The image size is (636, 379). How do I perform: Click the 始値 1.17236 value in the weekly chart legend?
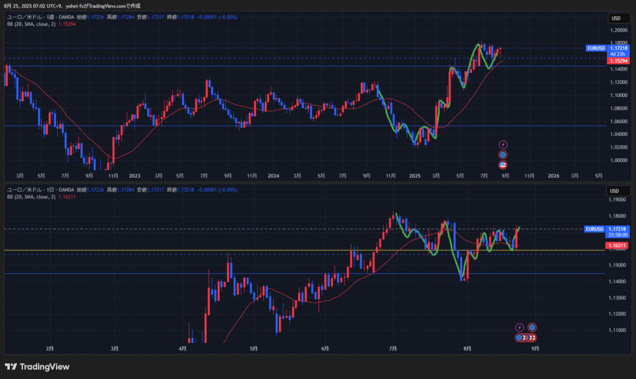(x=91, y=17)
